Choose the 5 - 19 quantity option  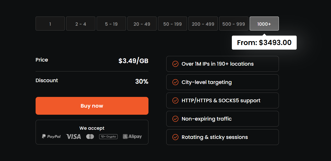tap(111, 24)
